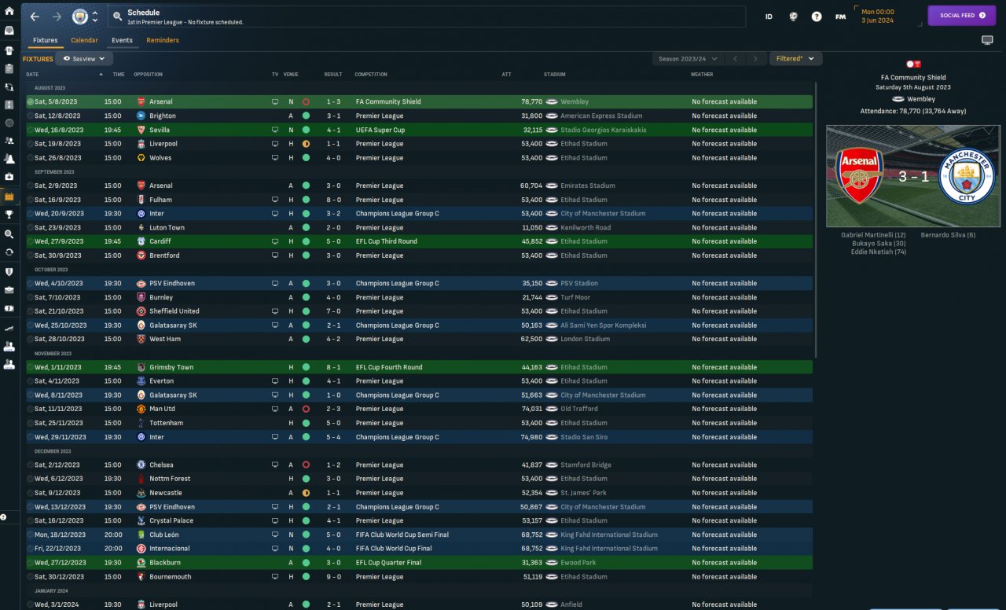Open the Medical Centre icon in the sidebar
1006x610 pixels.
click(x=9, y=177)
